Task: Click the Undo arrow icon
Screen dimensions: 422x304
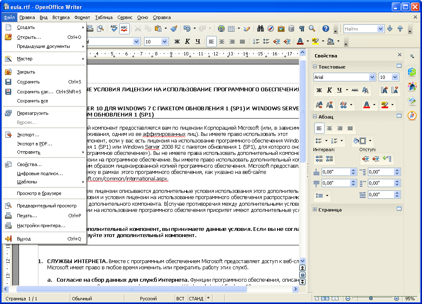Action: click(x=187, y=28)
